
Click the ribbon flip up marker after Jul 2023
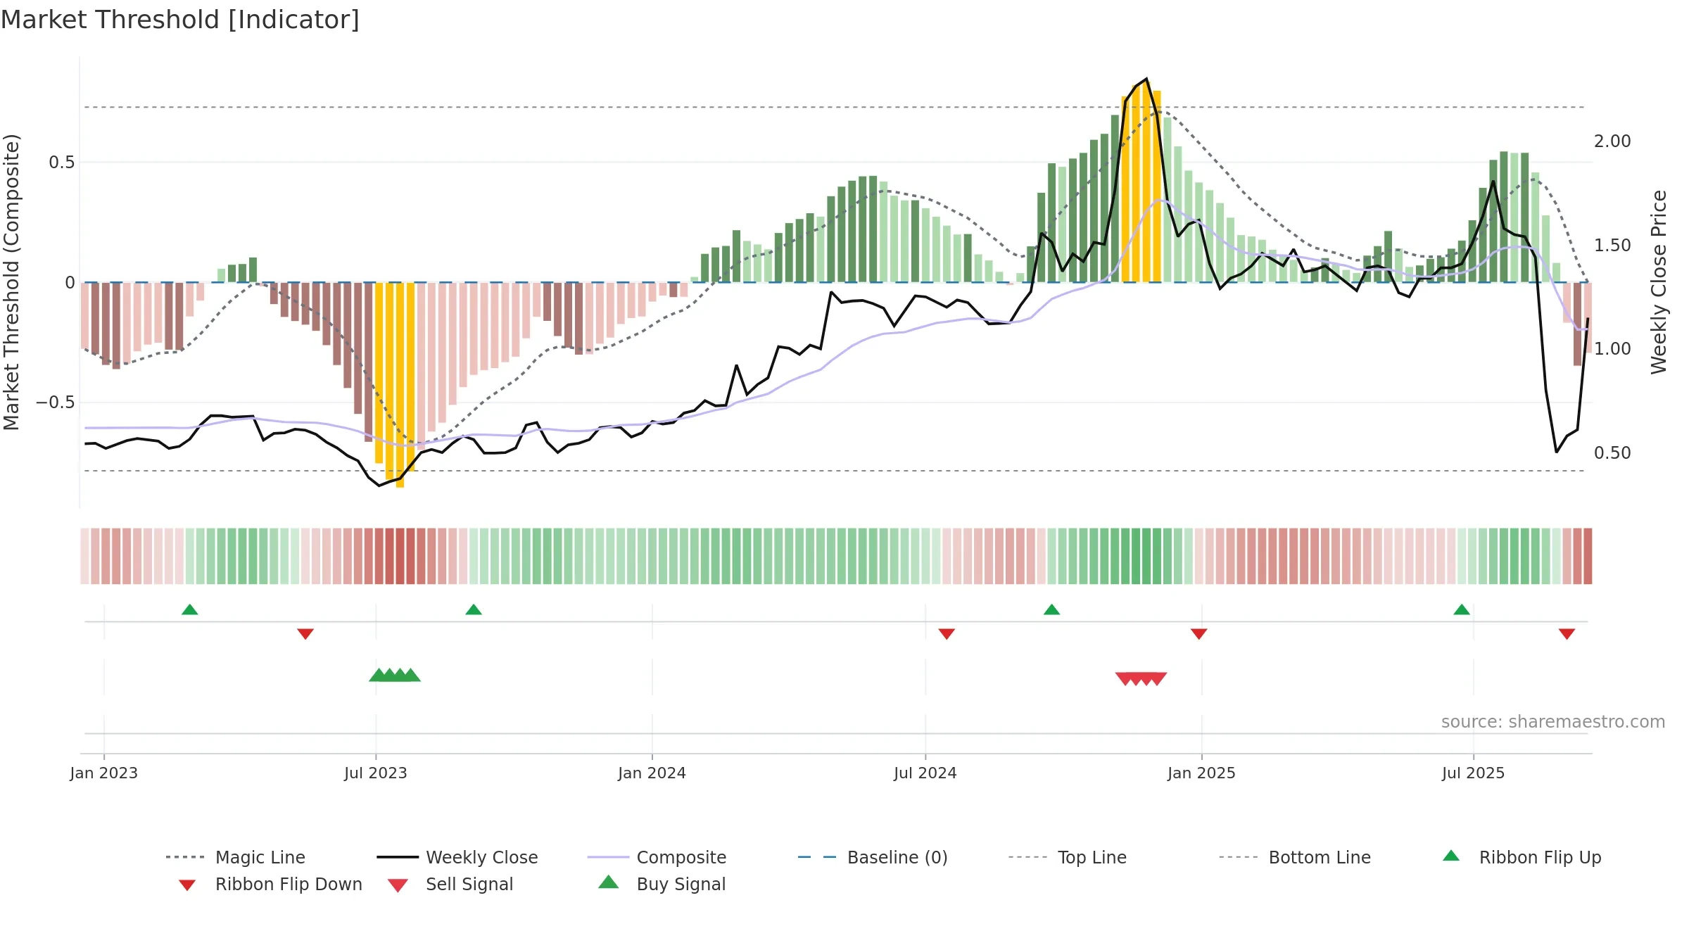474,609
